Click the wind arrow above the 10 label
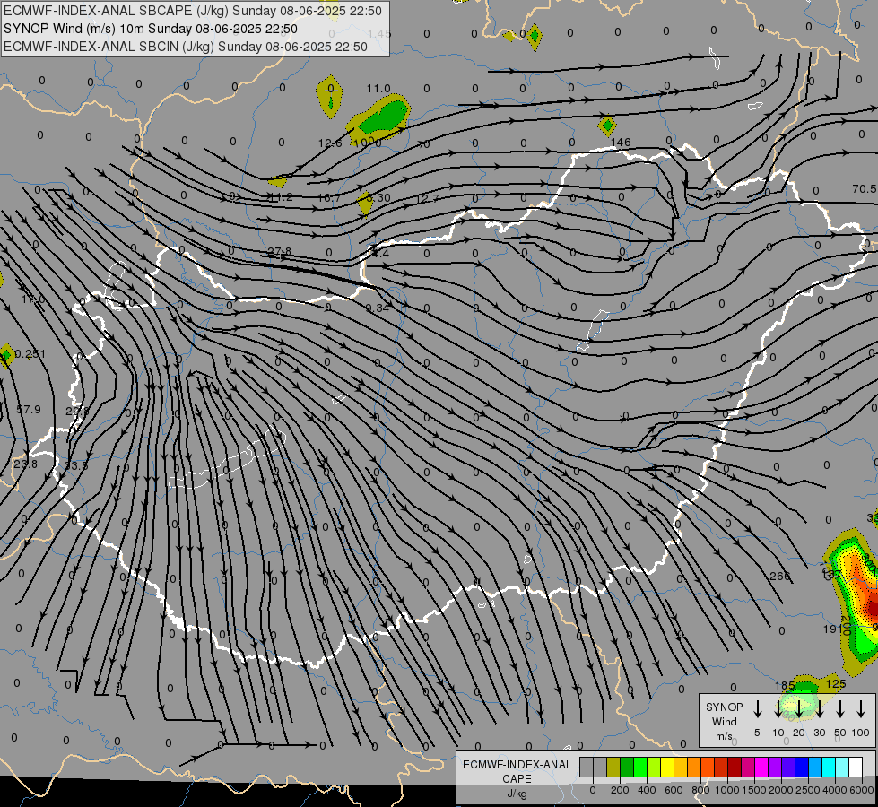878x807 pixels. click(x=778, y=708)
